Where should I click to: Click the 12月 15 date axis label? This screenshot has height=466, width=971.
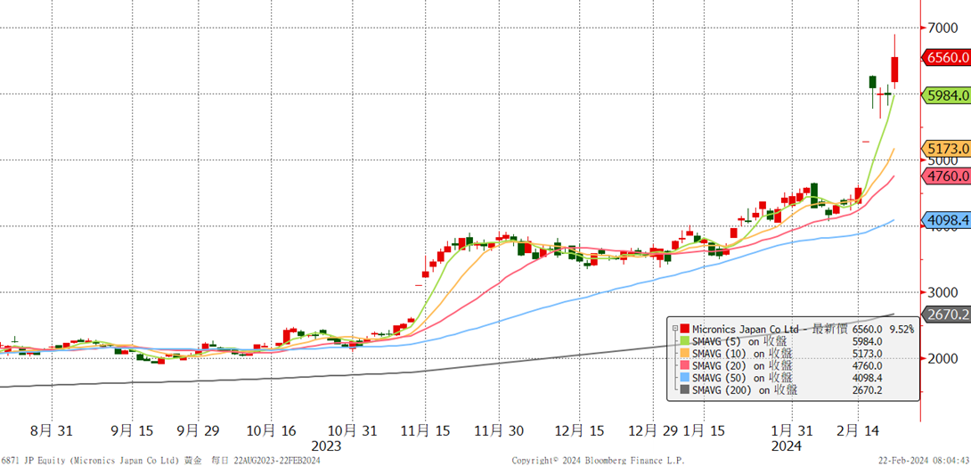click(580, 429)
